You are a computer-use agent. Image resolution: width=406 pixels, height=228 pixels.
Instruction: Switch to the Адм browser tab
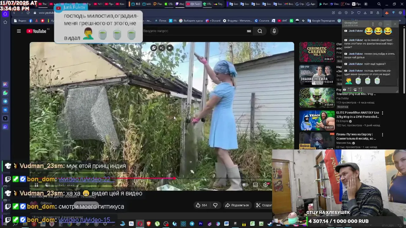[311, 4]
